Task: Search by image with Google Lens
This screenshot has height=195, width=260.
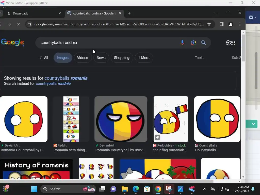Action: (x=193, y=43)
